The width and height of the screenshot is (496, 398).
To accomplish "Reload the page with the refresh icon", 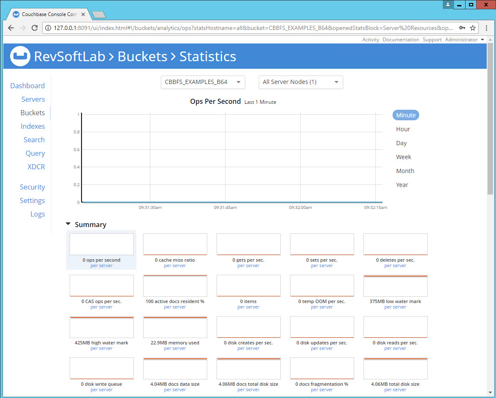I will click(35, 28).
